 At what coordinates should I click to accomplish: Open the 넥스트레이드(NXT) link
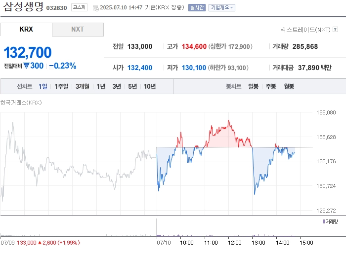click(x=305, y=30)
